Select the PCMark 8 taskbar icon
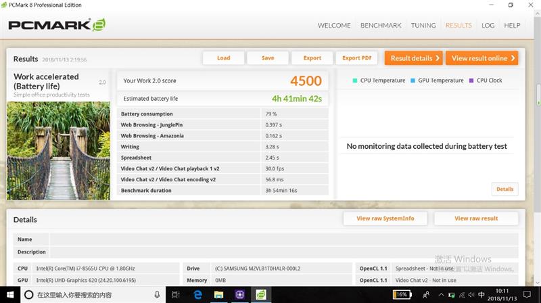 pos(261,295)
